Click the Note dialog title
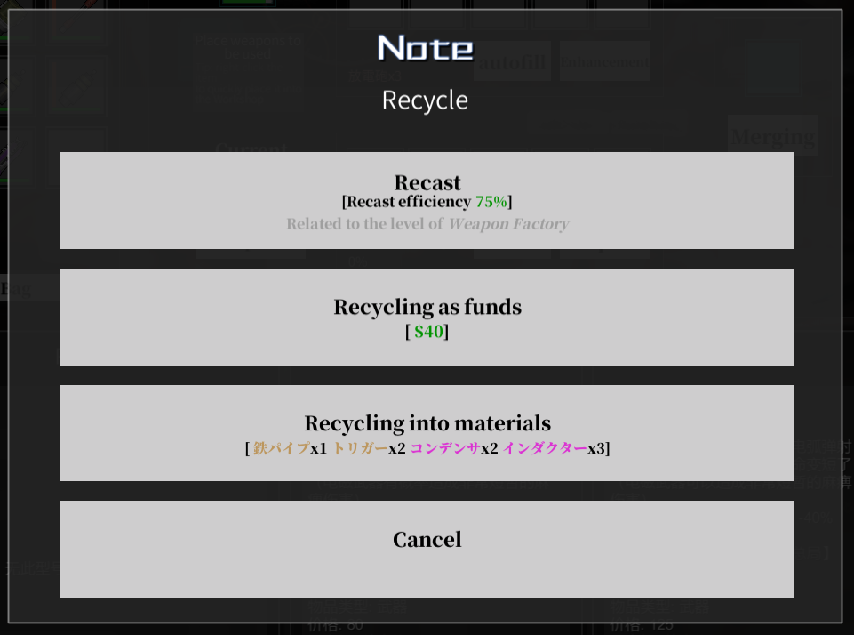This screenshot has width=854, height=635. tap(426, 48)
